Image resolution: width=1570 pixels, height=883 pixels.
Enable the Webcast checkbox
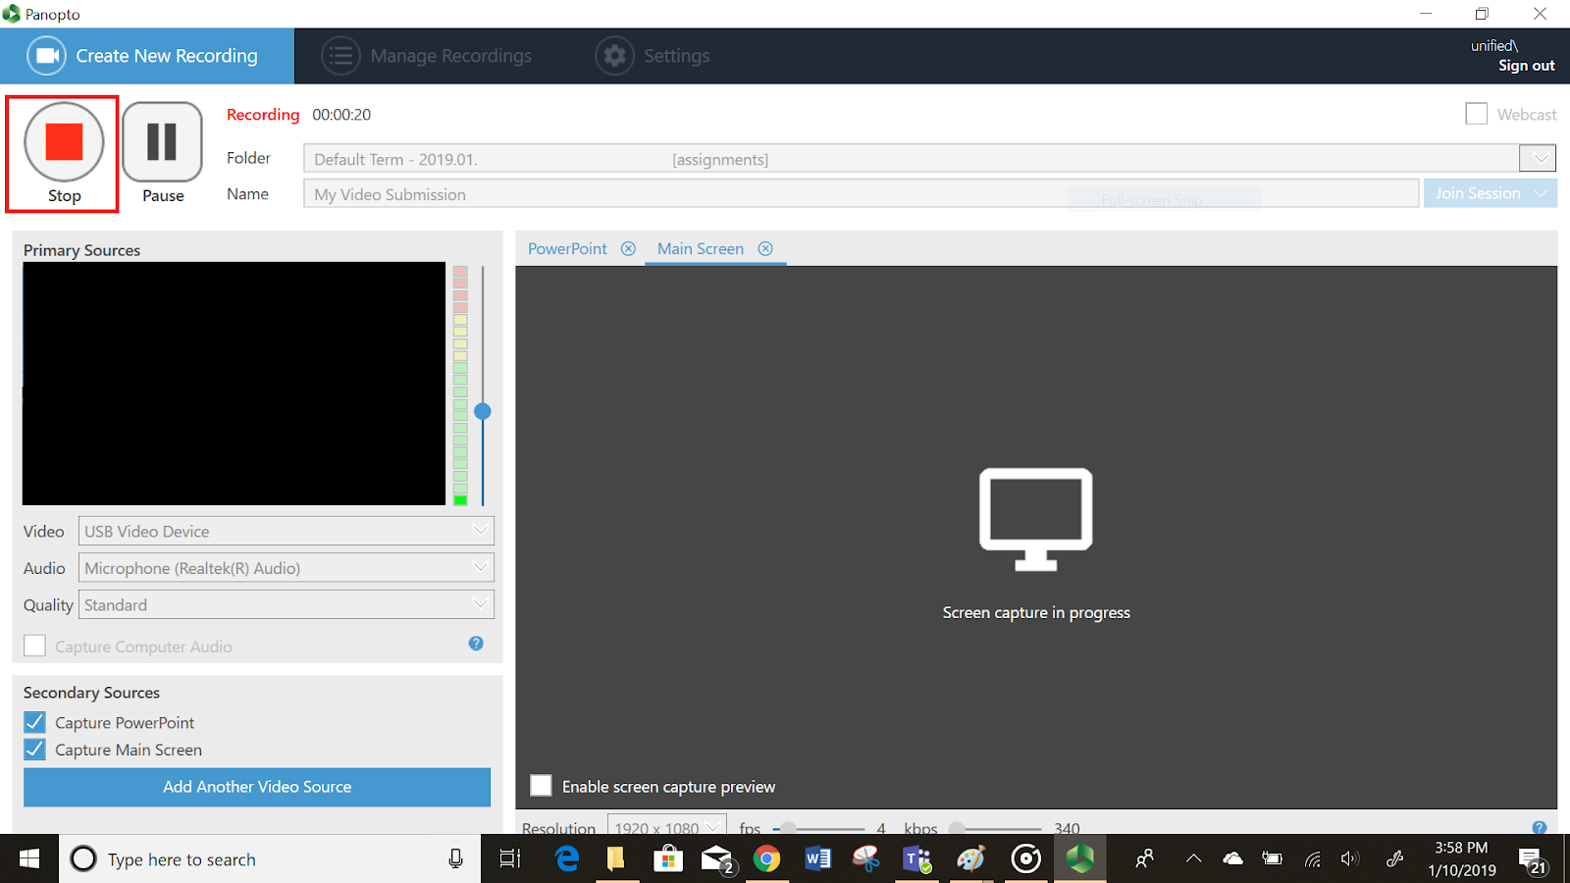click(x=1476, y=114)
